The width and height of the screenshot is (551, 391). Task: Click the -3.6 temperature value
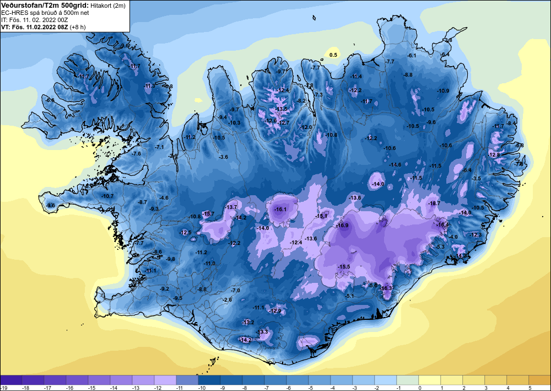224,157
